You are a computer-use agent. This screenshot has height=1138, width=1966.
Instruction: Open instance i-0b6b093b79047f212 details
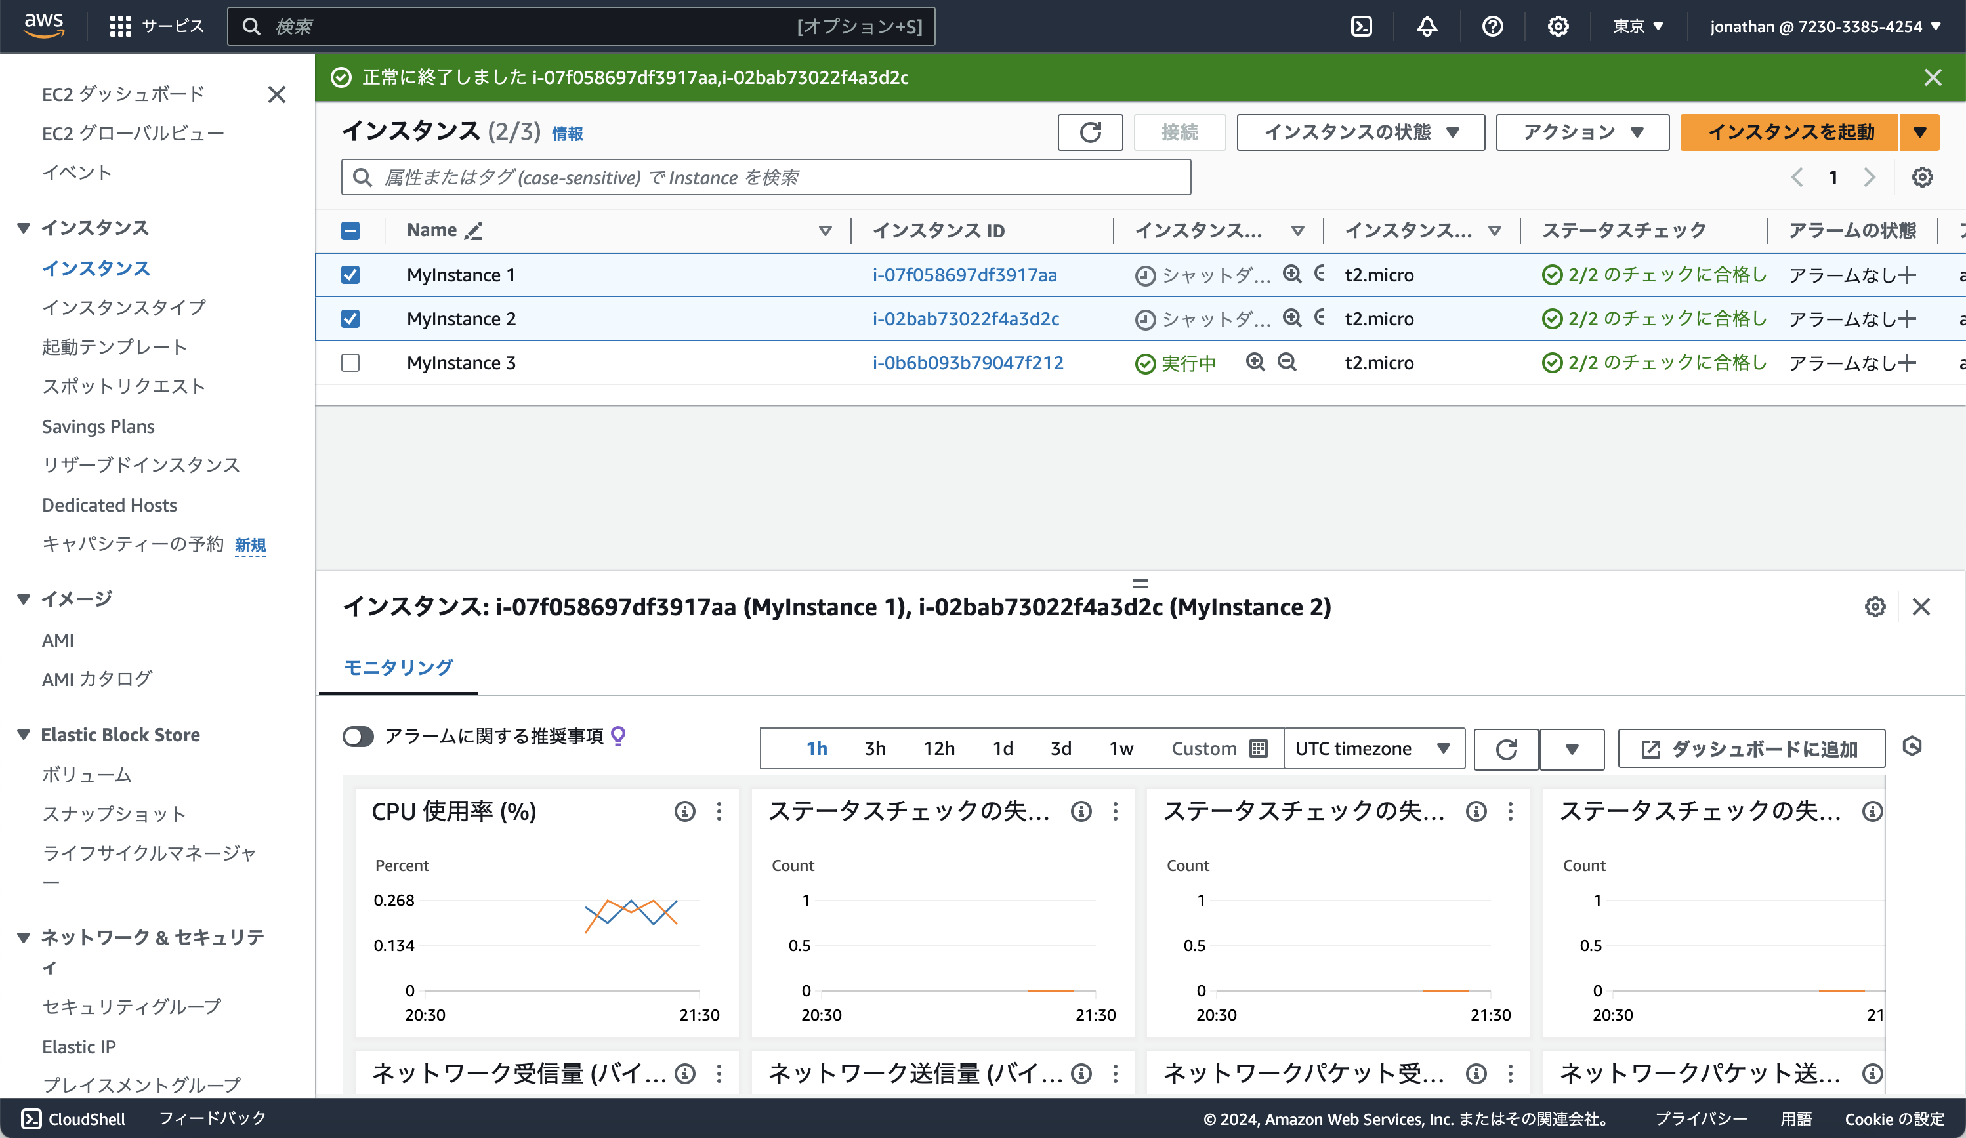point(967,363)
